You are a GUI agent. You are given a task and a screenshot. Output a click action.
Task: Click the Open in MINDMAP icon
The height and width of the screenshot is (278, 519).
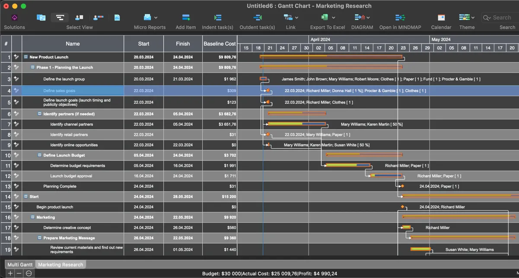(400, 18)
